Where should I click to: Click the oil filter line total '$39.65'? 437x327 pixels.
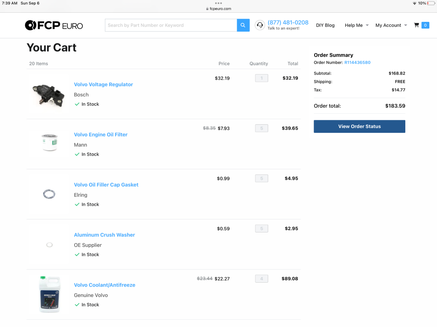point(290,128)
